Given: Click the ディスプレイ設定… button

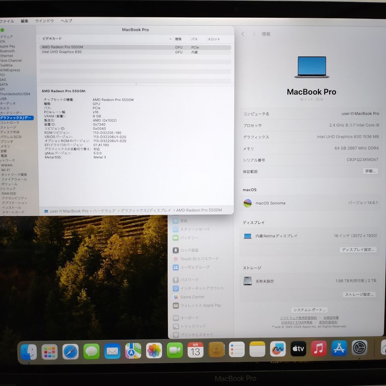Looking at the screenshot, I should [358, 250].
